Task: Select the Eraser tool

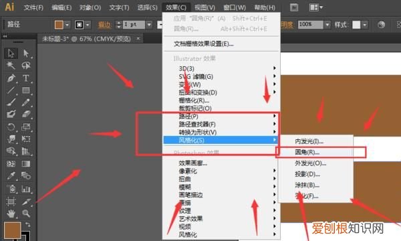Action: 26,114
